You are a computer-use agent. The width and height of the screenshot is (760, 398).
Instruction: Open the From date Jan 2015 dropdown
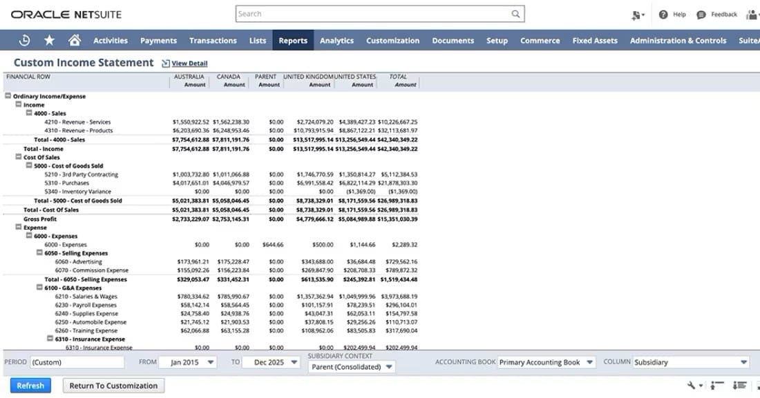coord(187,362)
